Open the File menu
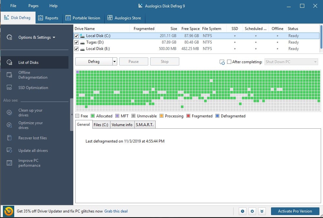 [x=13, y=6]
